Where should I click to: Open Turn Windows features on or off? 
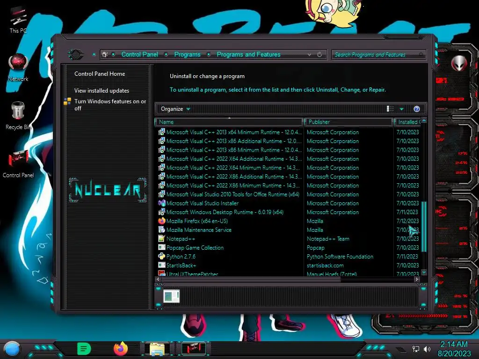(110, 105)
